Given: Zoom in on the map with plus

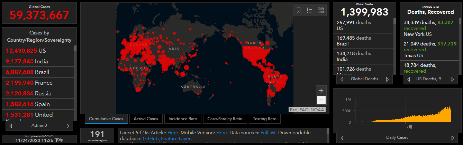Looking at the screenshot, I should [321, 91].
